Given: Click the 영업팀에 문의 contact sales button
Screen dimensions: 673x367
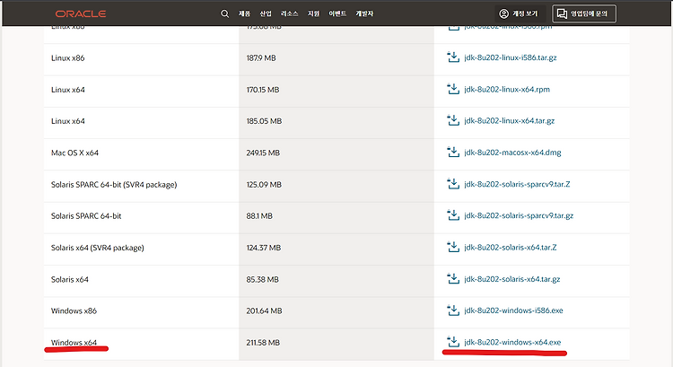Looking at the screenshot, I should tap(584, 13).
